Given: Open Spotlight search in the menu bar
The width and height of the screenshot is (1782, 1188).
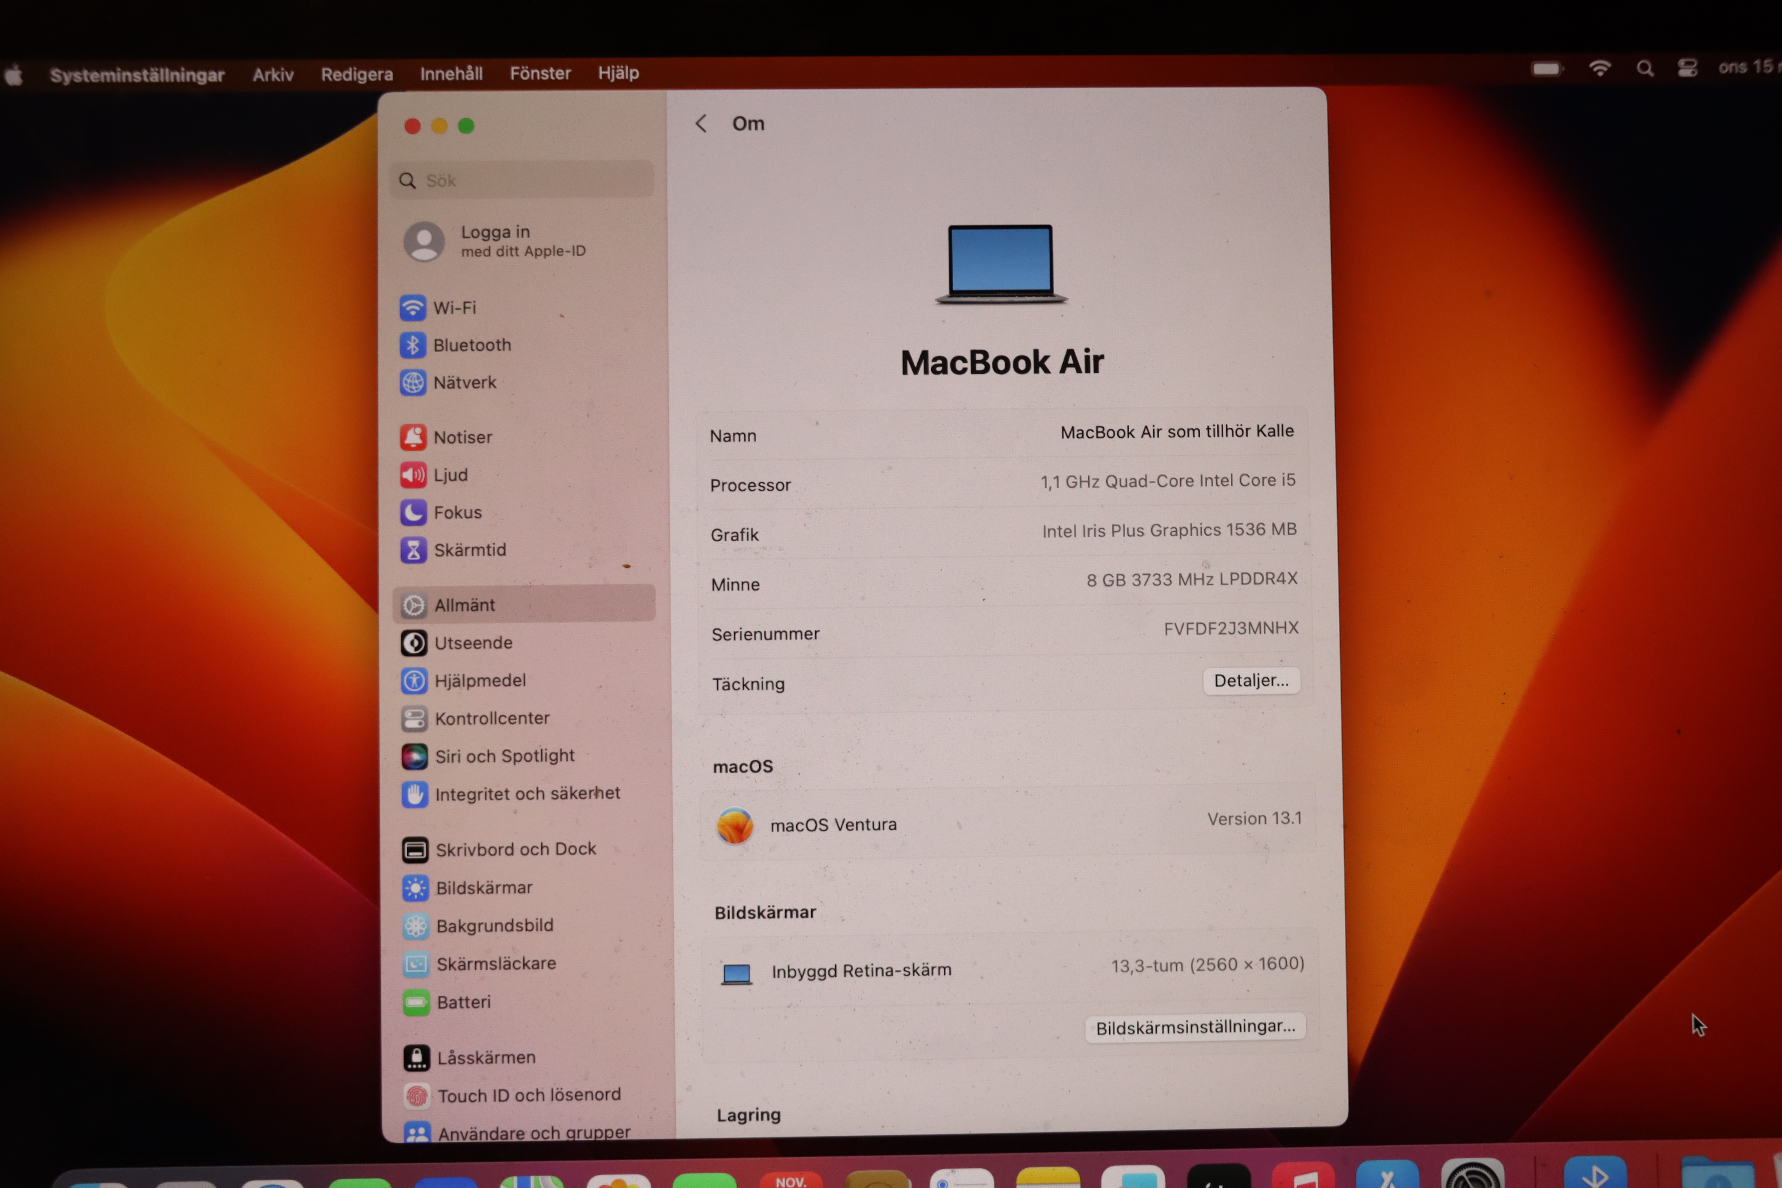Looking at the screenshot, I should 1644,69.
